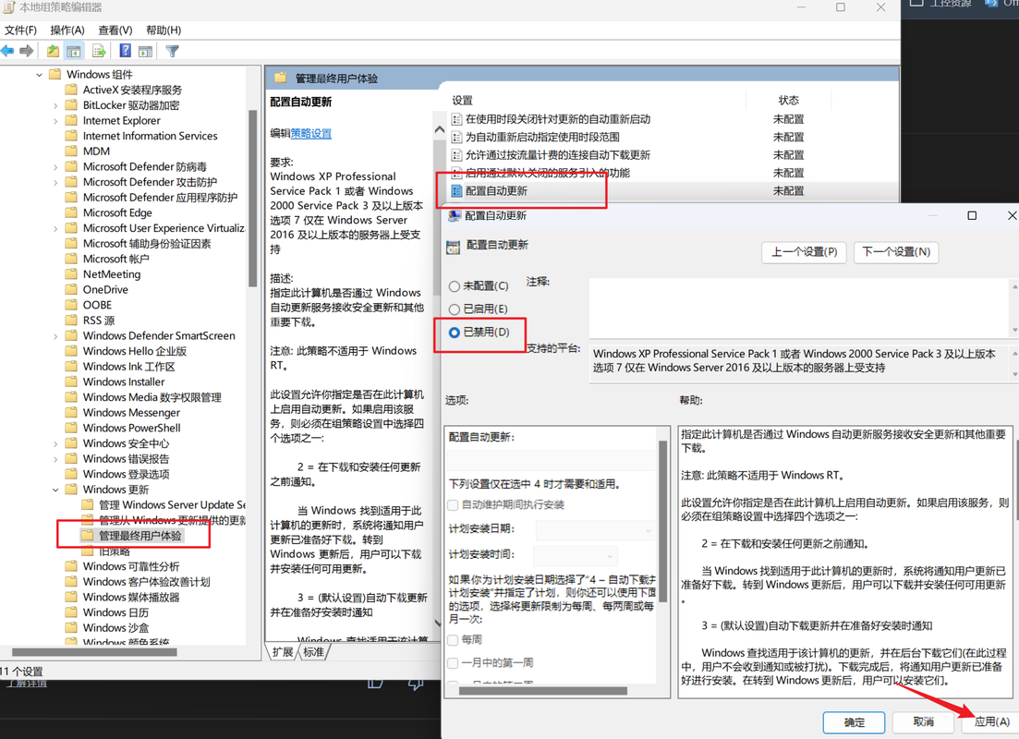Open the 查看(V) menu

click(115, 30)
